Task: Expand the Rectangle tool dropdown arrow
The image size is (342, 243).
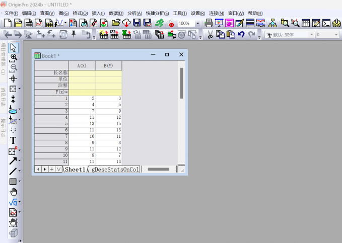Action: (20, 181)
